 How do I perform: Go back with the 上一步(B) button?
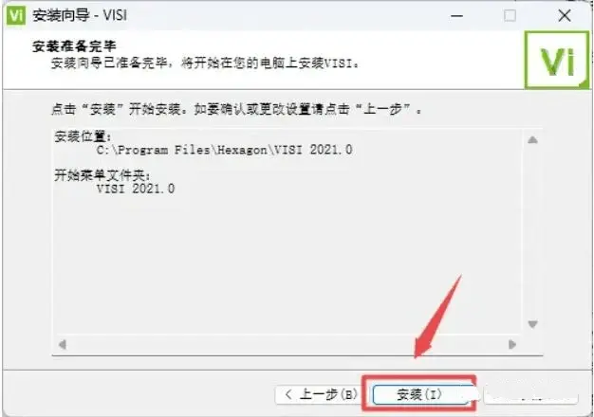(318, 394)
